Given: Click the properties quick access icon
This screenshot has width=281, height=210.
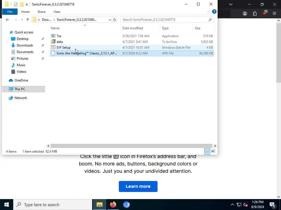Looking at the screenshot, I should coord(16,4).
